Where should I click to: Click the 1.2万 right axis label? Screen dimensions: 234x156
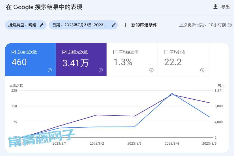click(218, 91)
